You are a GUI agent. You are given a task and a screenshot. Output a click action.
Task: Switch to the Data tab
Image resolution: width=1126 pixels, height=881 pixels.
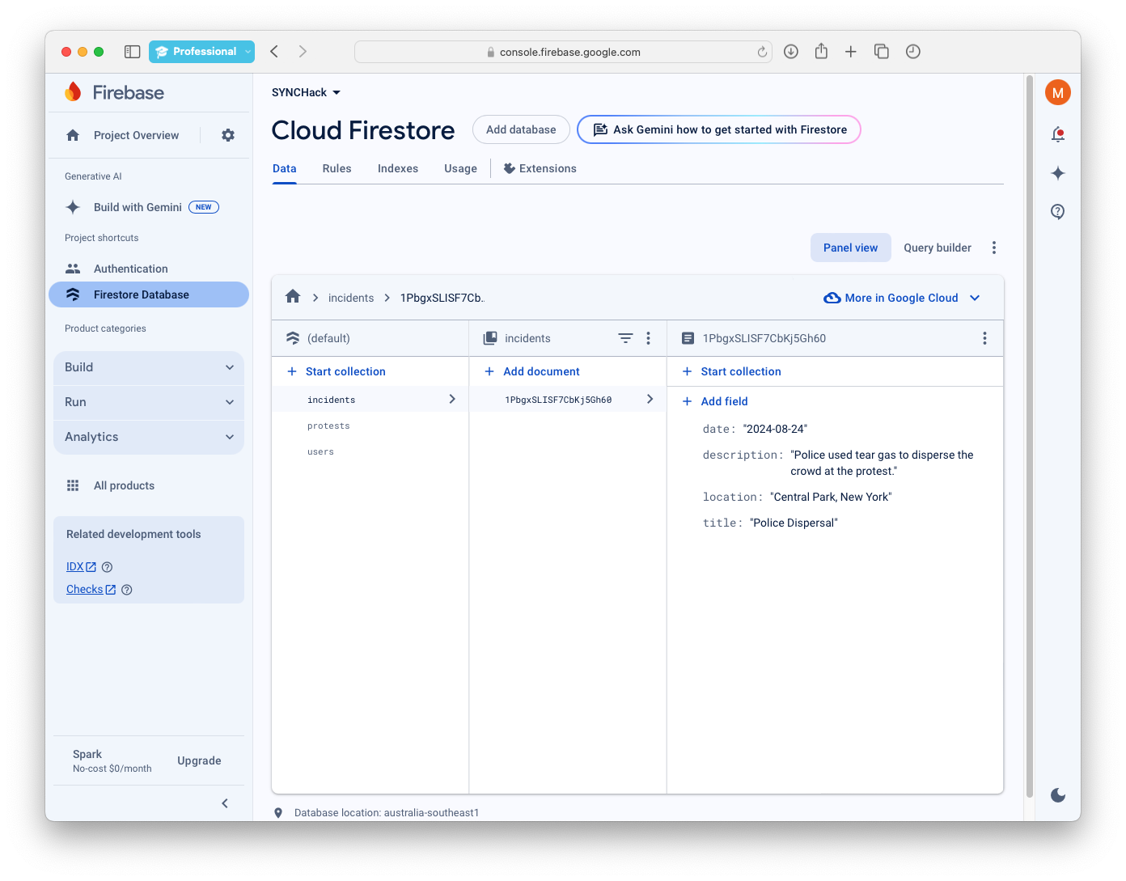click(x=285, y=168)
